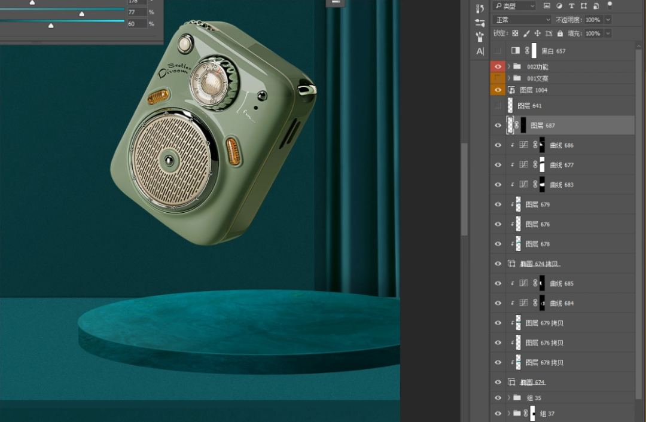
Task: Click the 曲线 686 curves adjustment icon
Action: click(x=523, y=145)
